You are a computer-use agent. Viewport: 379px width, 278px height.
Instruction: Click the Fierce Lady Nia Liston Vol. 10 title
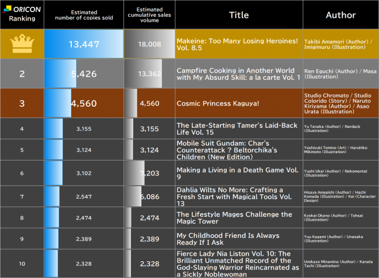click(238, 262)
